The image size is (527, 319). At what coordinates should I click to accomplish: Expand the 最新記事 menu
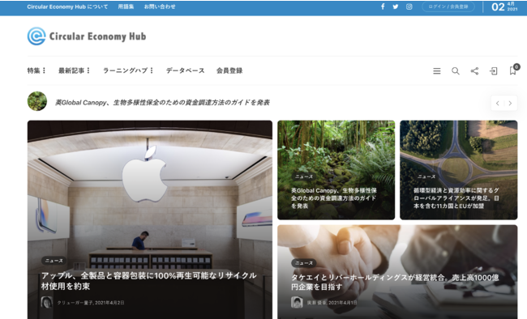pos(74,70)
